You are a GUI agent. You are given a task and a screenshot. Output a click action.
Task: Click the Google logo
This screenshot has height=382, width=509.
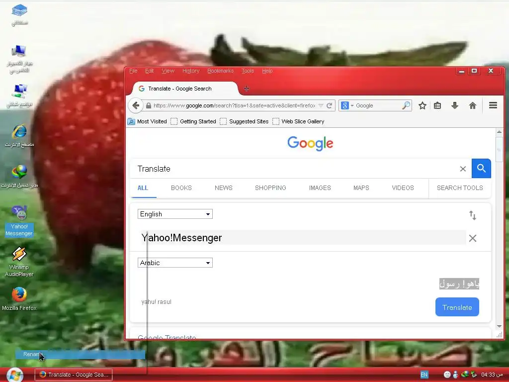[x=310, y=143]
